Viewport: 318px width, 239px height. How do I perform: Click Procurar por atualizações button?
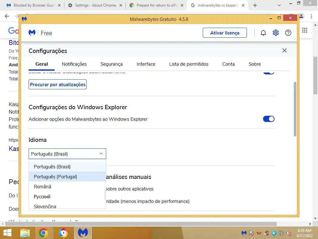click(57, 85)
